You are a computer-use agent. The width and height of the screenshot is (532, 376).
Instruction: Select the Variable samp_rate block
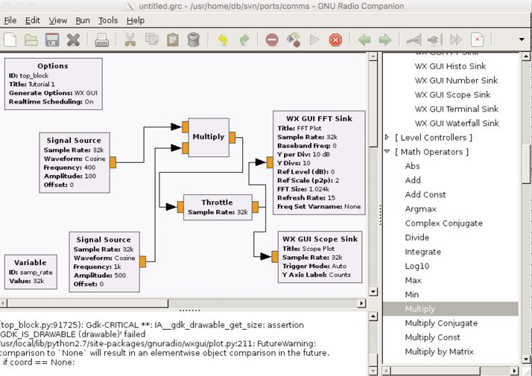coord(31,272)
